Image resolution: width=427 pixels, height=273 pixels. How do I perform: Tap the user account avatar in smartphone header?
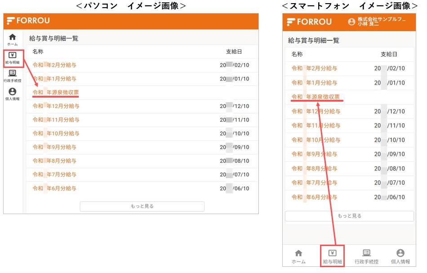click(x=351, y=22)
